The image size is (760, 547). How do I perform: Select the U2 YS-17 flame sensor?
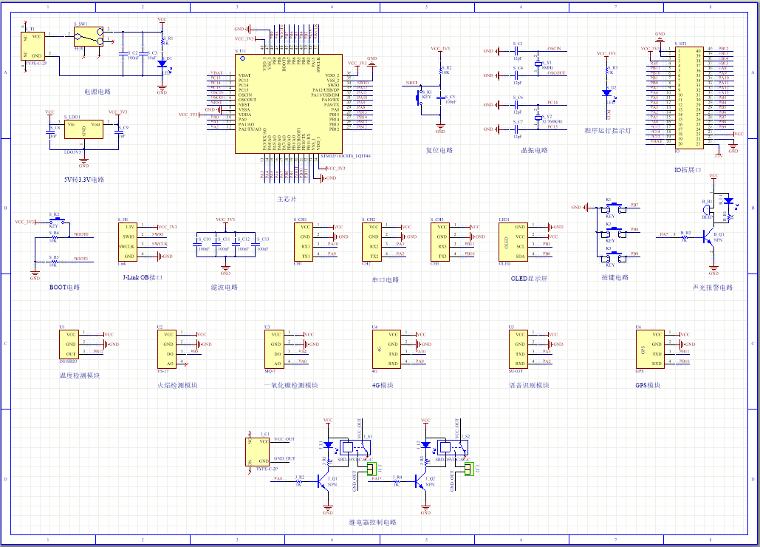click(167, 349)
